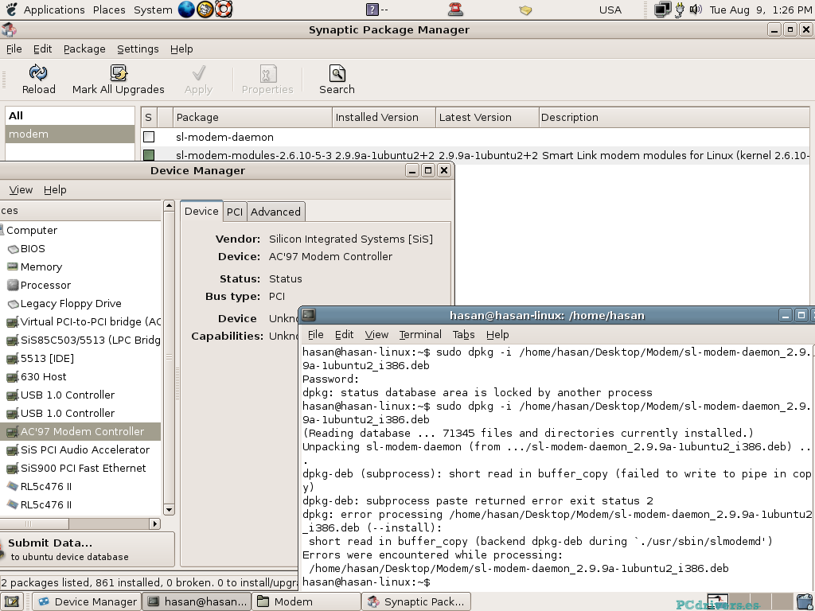
Task: Click the device tree scrollbar up arrow
Action: click(x=169, y=206)
